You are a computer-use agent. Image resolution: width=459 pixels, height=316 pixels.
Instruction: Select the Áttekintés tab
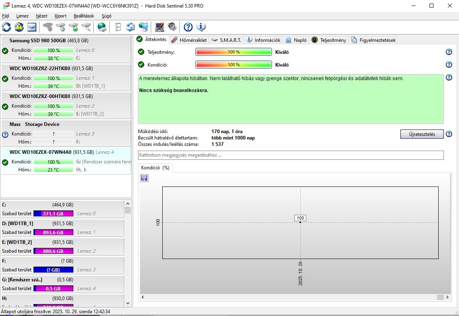coord(152,39)
